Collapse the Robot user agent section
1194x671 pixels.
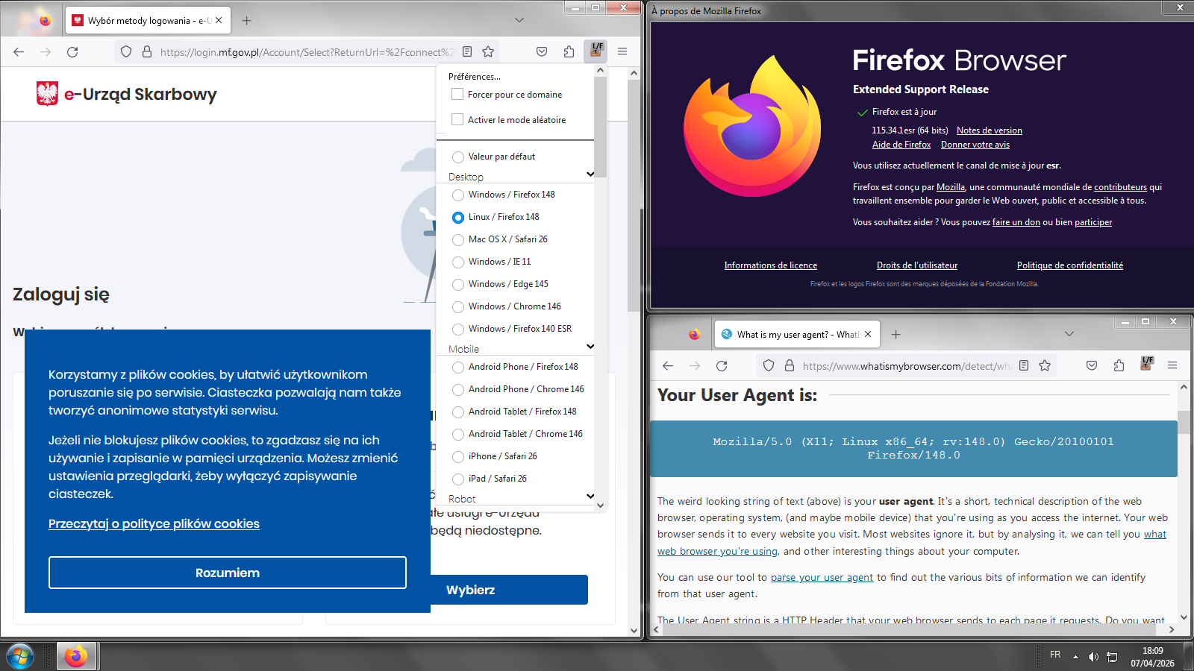coord(590,497)
